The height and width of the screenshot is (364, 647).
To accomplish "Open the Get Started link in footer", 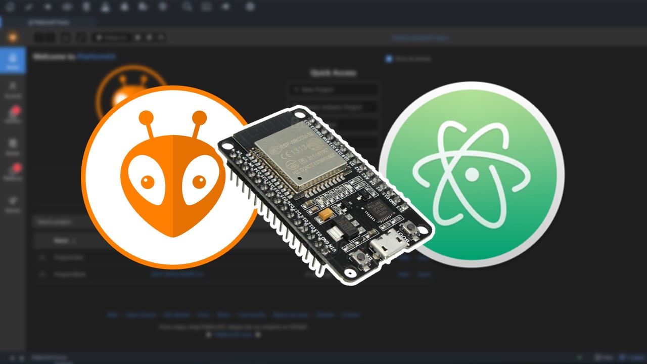I will 176,314.
